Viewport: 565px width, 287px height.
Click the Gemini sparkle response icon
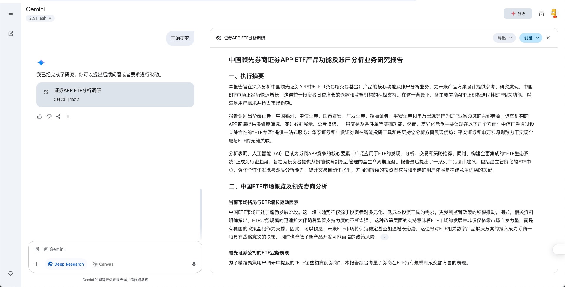click(41, 63)
